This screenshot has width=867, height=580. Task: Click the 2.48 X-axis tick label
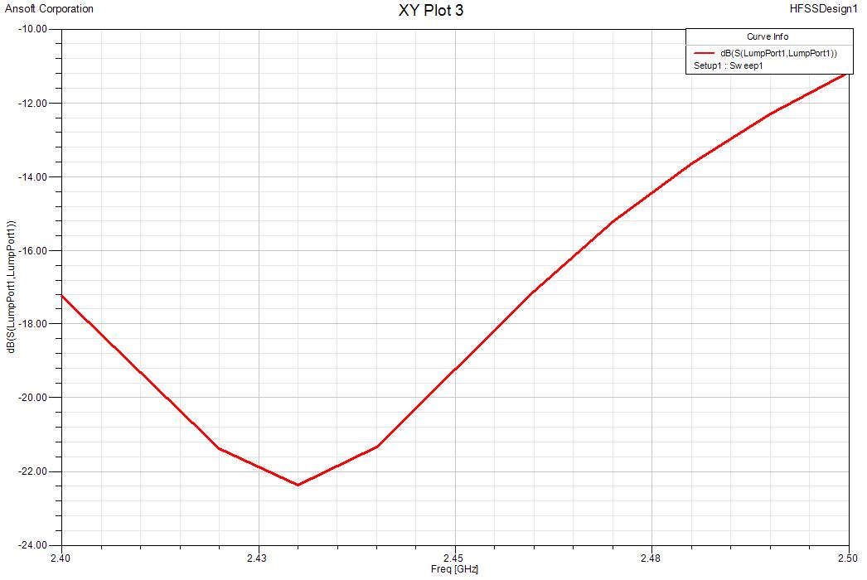[x=651, y=558]
